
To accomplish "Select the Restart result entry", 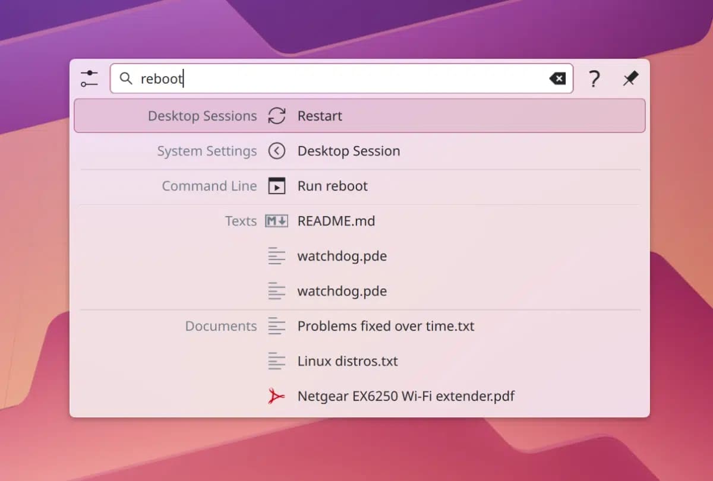I will click(320, 116).
